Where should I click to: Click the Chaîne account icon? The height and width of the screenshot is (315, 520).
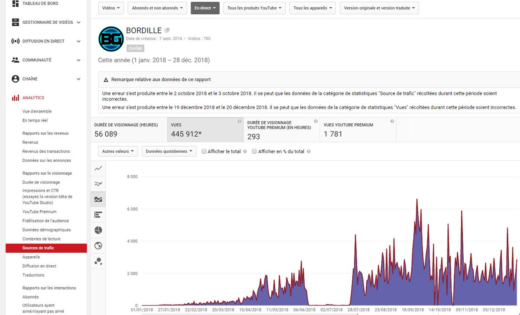[x=16, y=79]
